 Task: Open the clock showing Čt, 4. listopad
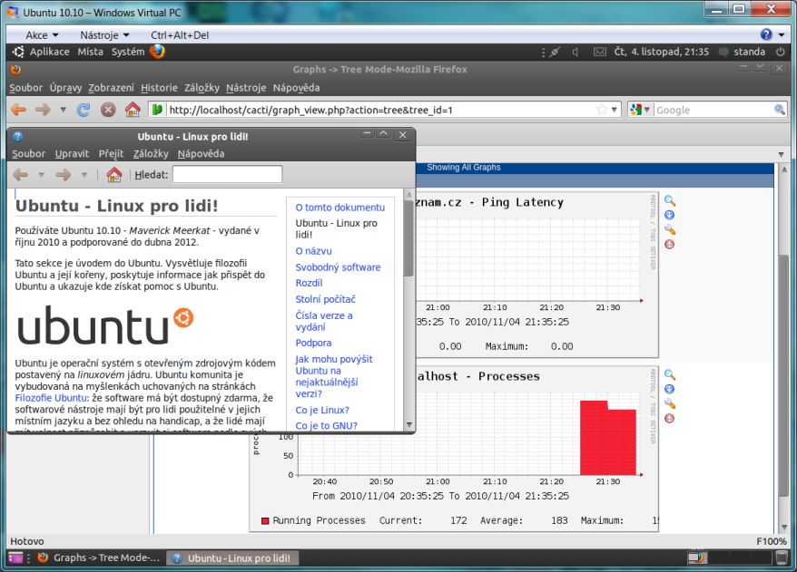point(661,52)
